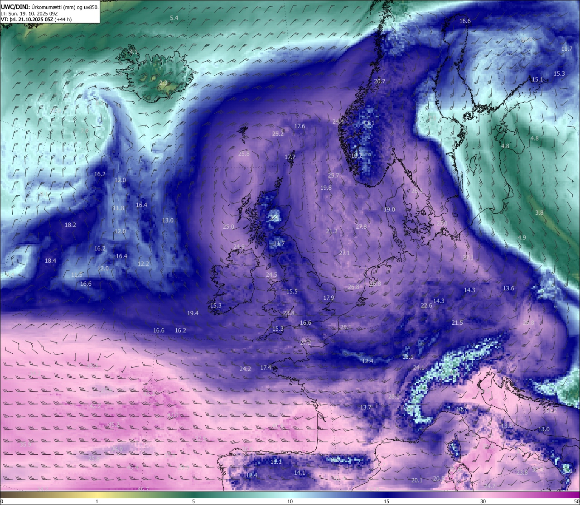Click the 24.1 value label
The image size is (580, 505).
419,367
